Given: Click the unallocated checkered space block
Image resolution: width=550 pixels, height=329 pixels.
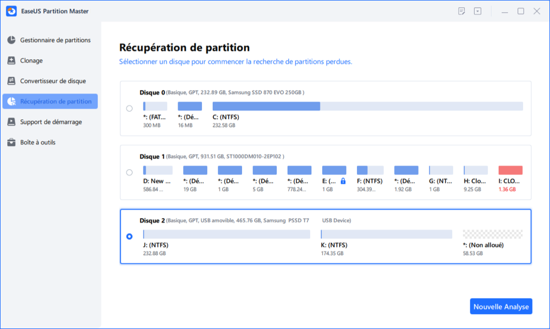Looking at the screenshot, I should pos(493,234).
